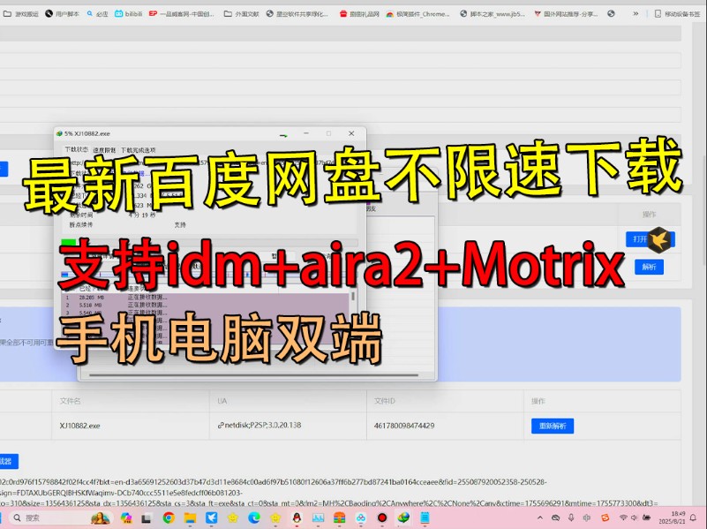Image resolution: width=707 pixels, height=529 pixels.
Task: Open the 游戏搬运 bookmarks folder
Action: 21,14
